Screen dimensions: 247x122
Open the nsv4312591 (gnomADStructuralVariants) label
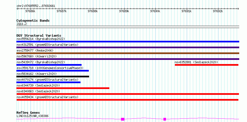(47, 45)
